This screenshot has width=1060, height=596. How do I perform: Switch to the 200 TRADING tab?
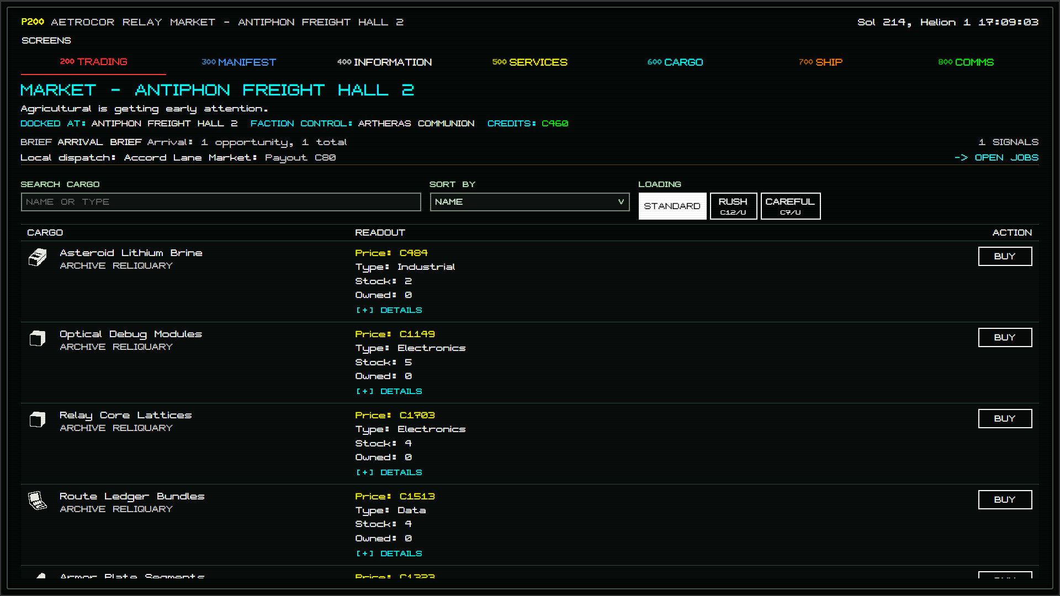coord(93,62)
